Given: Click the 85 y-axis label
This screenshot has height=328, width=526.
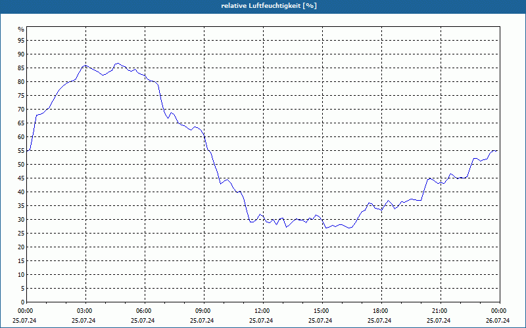Looking at the screenshot, I should point(21,68).
